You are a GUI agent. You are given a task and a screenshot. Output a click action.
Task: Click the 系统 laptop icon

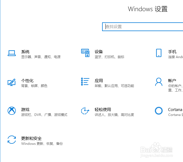coord(12,53)
